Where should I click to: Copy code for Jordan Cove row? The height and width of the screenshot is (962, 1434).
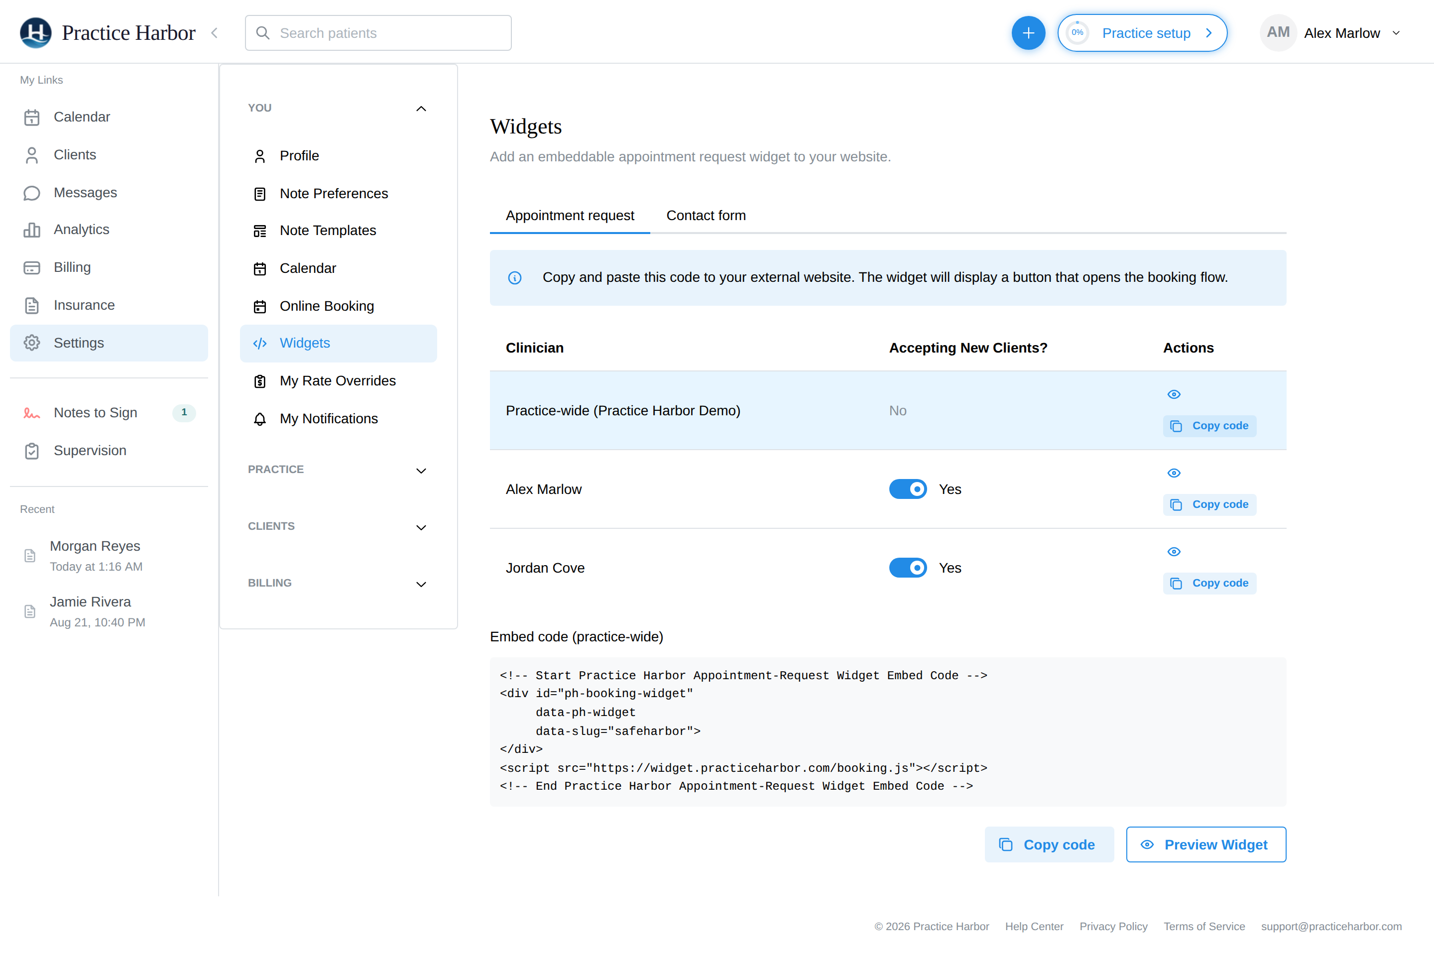(1209, 583)
